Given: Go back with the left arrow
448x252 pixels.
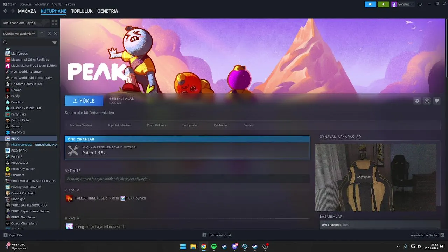Looking at the screenshot, I should [5, 11].
